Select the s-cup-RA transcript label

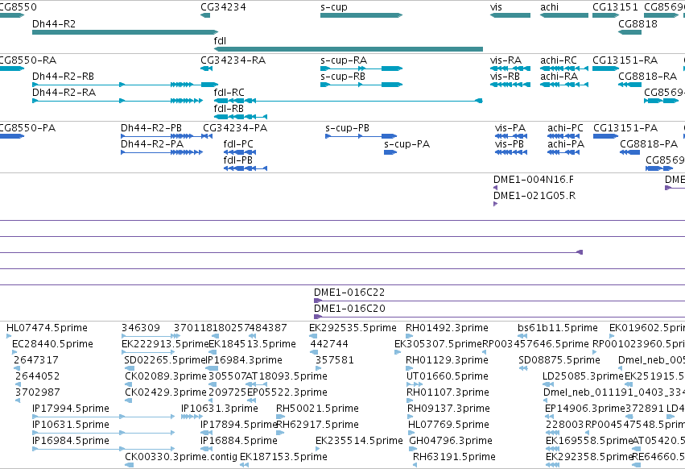tap(344, 60)
